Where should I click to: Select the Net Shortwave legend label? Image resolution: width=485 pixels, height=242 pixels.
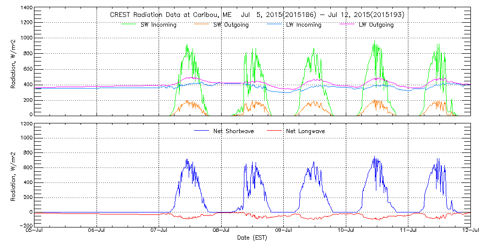[x=234, y=131]
